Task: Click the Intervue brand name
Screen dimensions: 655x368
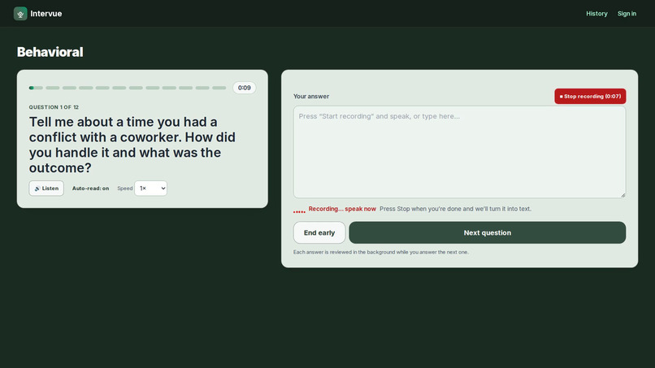Action: pos(46,13)
